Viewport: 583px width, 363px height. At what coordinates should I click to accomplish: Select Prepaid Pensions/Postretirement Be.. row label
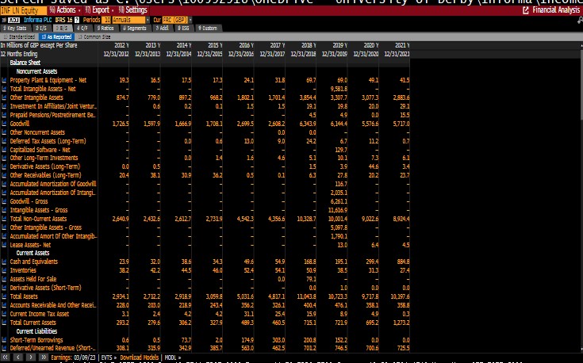[52, 115]
